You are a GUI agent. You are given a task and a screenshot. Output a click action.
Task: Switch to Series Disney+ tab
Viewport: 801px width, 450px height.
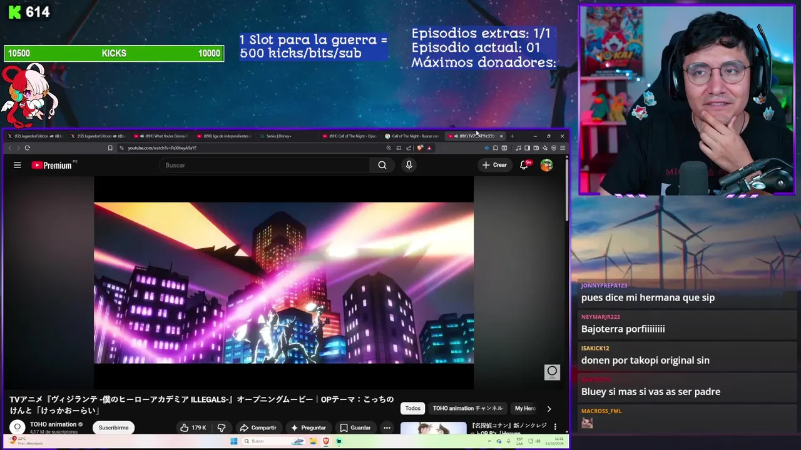click(287, 136)
